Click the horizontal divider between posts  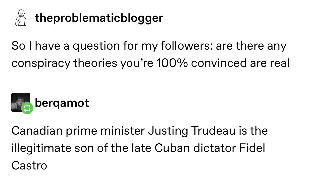point(156,82)
